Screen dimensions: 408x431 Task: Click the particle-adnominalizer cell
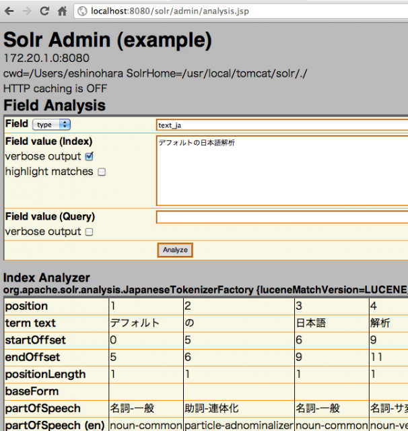[x=239, y=426]
